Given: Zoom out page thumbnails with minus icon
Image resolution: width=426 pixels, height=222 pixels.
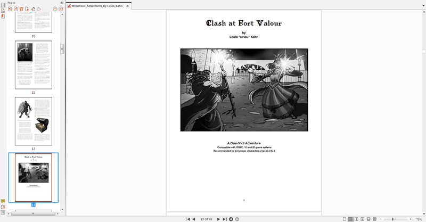Looking at the screenshot, I should [x=54, y=9].
